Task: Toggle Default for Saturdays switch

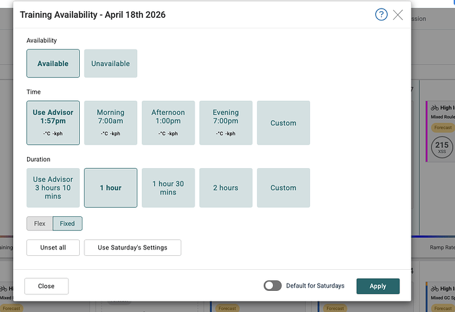Action: coord(272,286)
